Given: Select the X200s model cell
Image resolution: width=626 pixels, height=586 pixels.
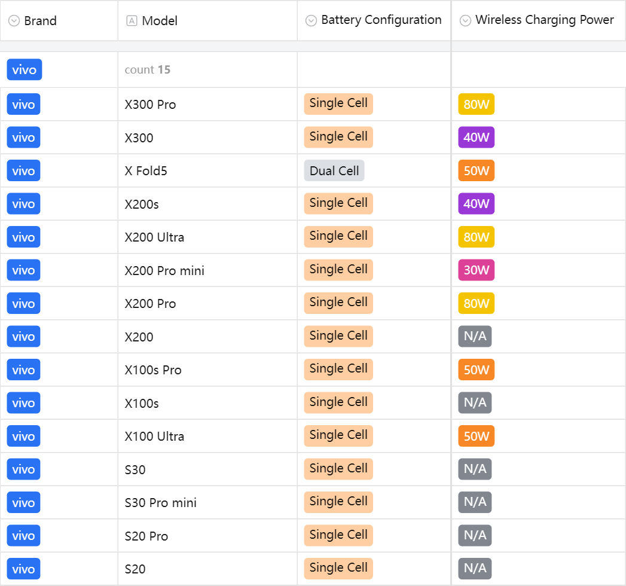Looking at the screenshot, I should click(x=207, y=203).
